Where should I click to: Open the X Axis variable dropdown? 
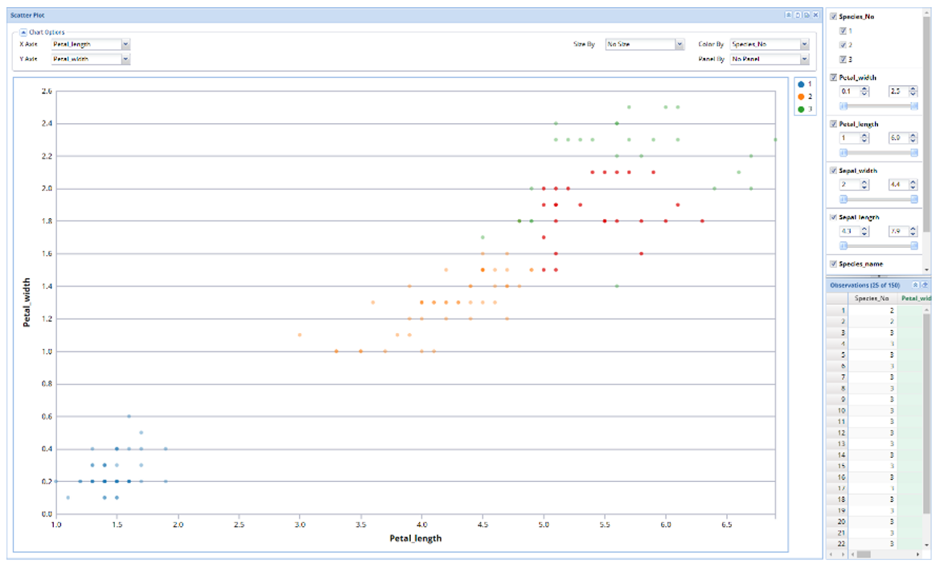(x=126, y=42)
